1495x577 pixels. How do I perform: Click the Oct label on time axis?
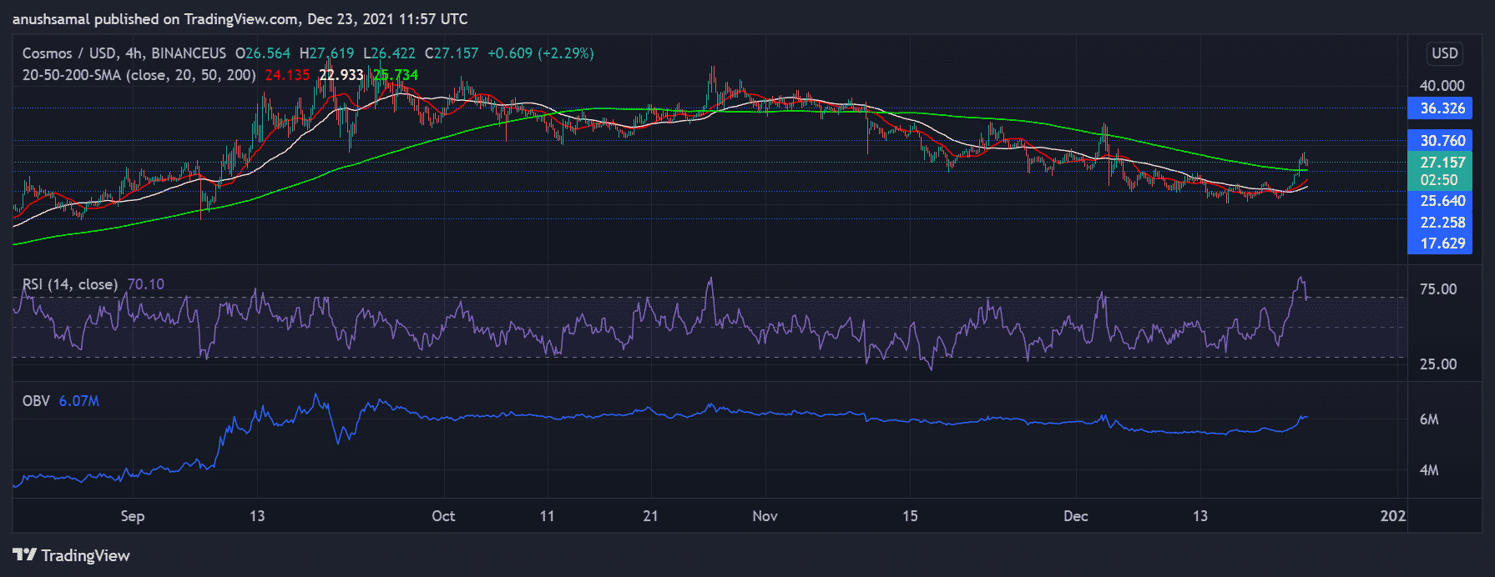click(x=443, y=516)
